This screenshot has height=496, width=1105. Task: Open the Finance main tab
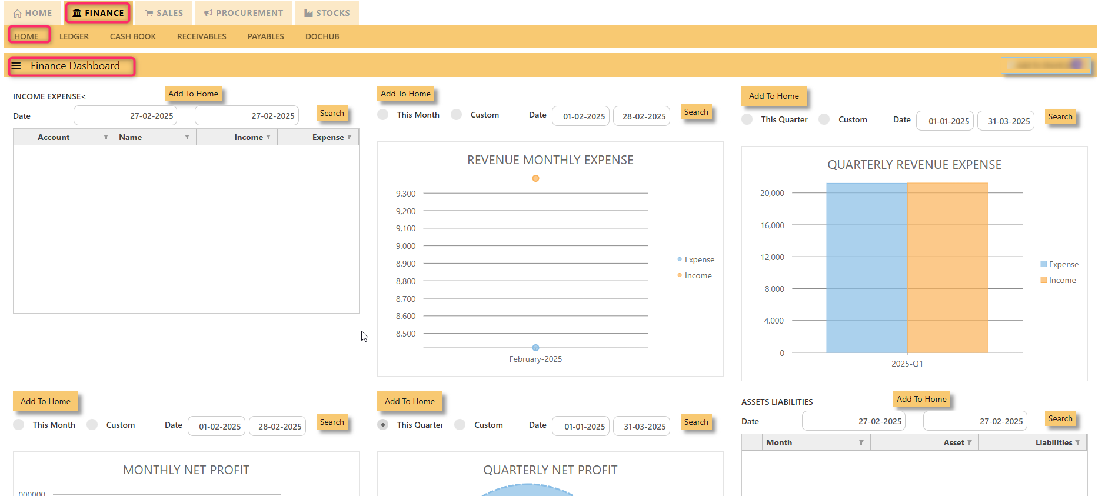point(98,13)
